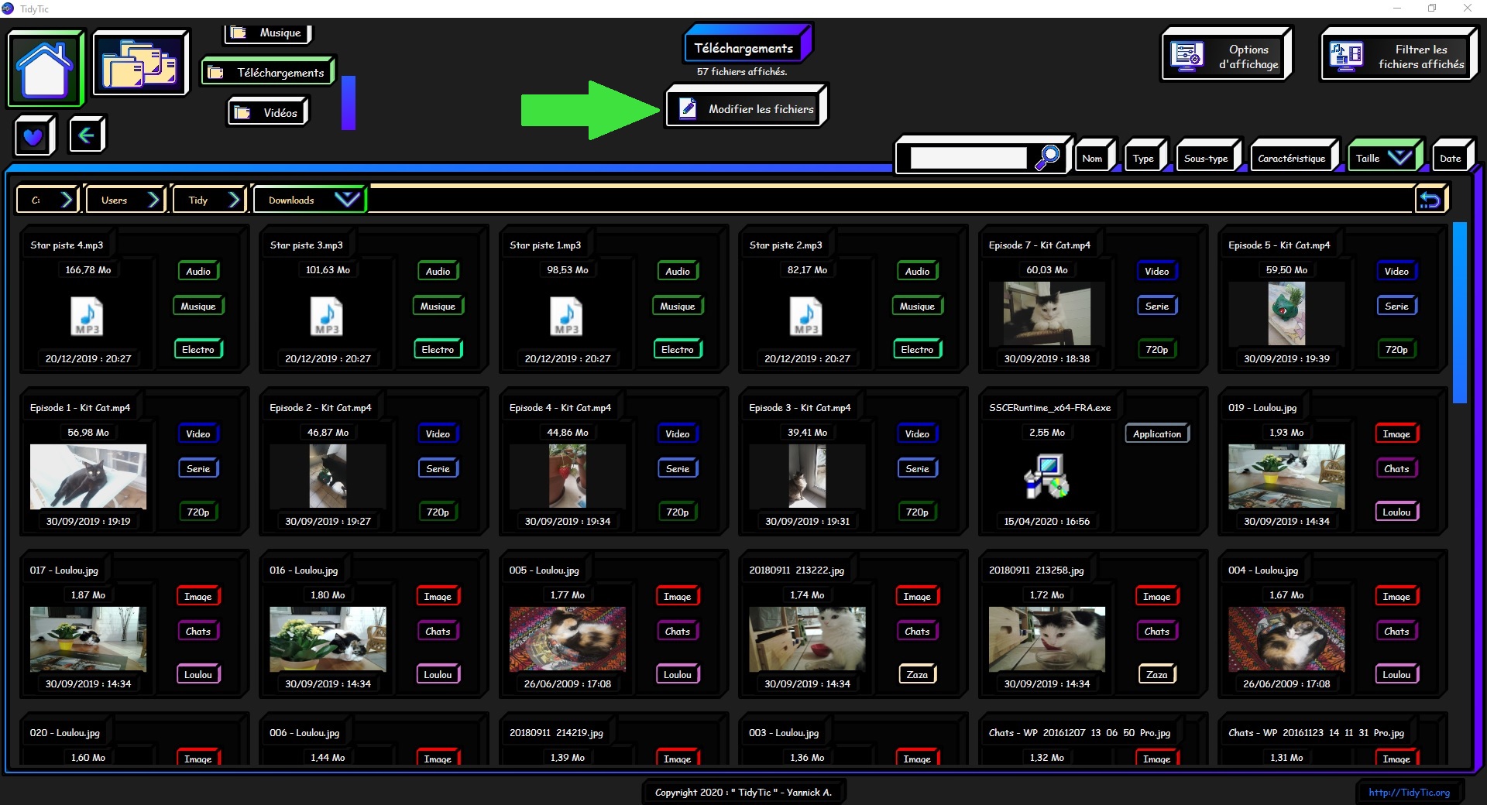Open thumbnail of Episode 2 - Kit Cat.mp4
The width and height of the screenshot is (1487, 805).
coord(328,476)
